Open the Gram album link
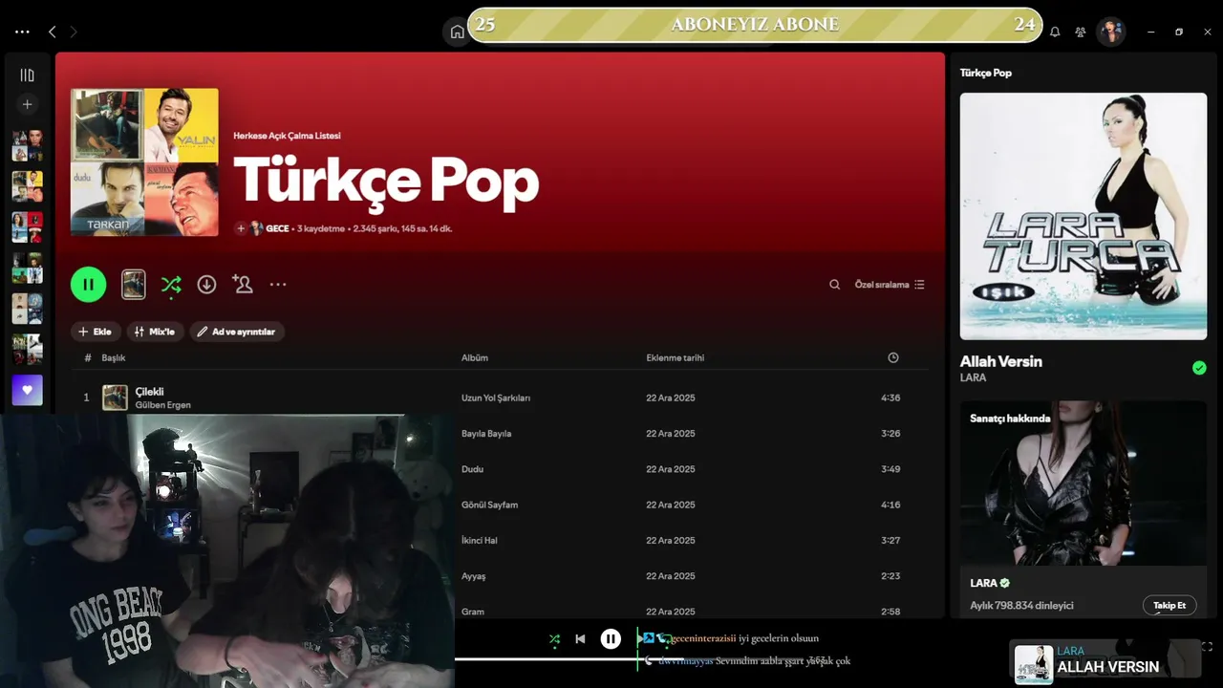This screenshot has width=1223, height=688. coord(473,612)
